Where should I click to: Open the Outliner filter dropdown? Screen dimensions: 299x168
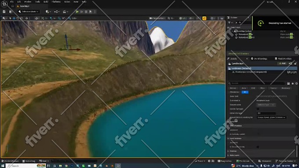point(230,23)
